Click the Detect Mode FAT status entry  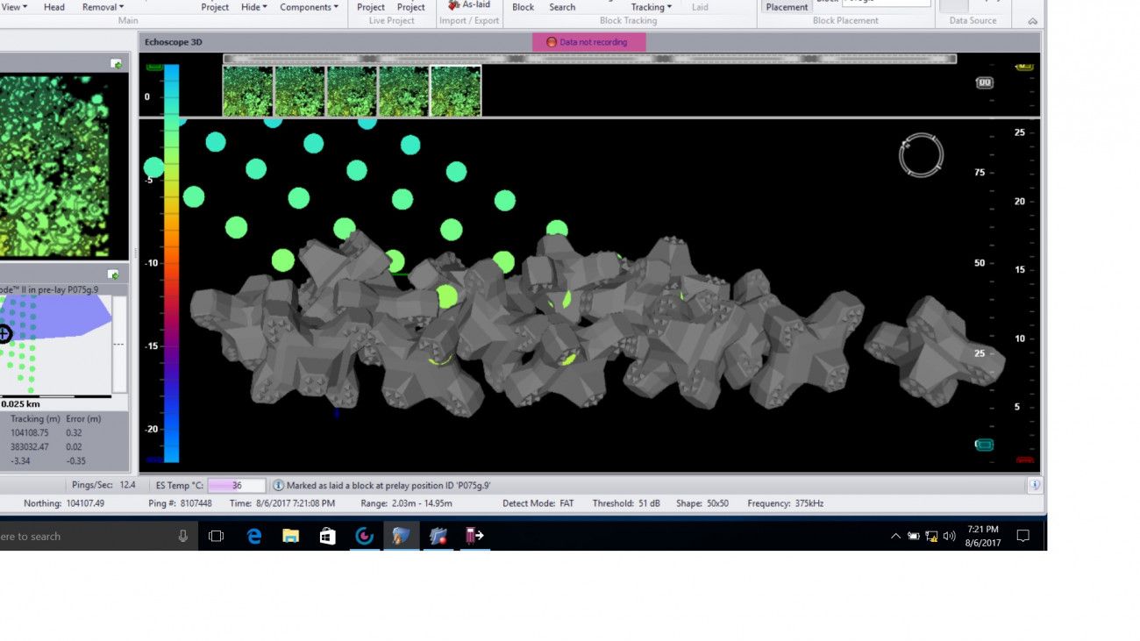(538, 503)
